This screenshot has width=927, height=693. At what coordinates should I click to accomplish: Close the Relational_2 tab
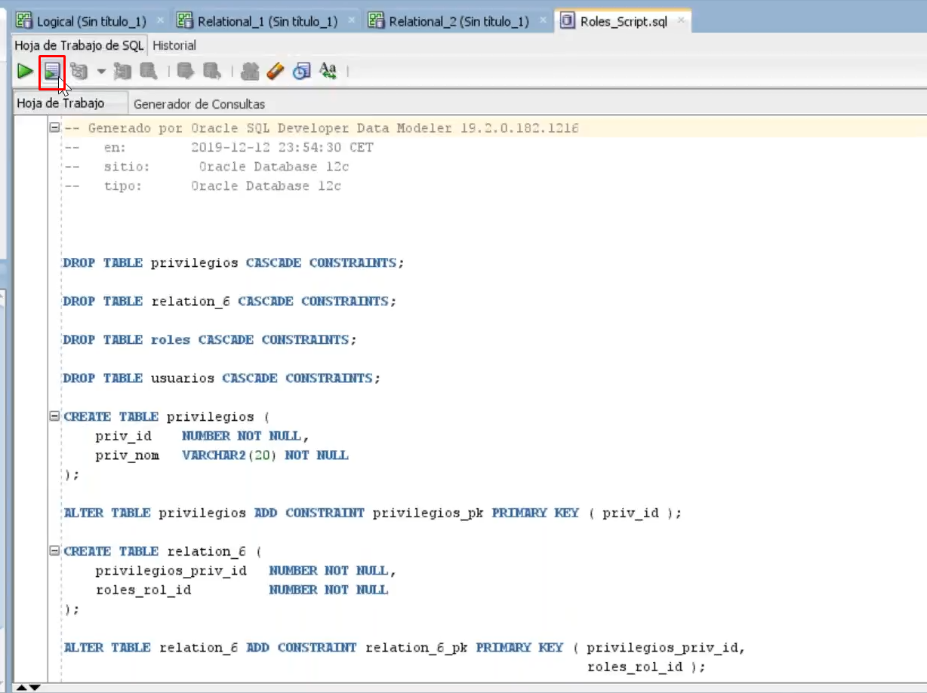click(x=542, y=21)
